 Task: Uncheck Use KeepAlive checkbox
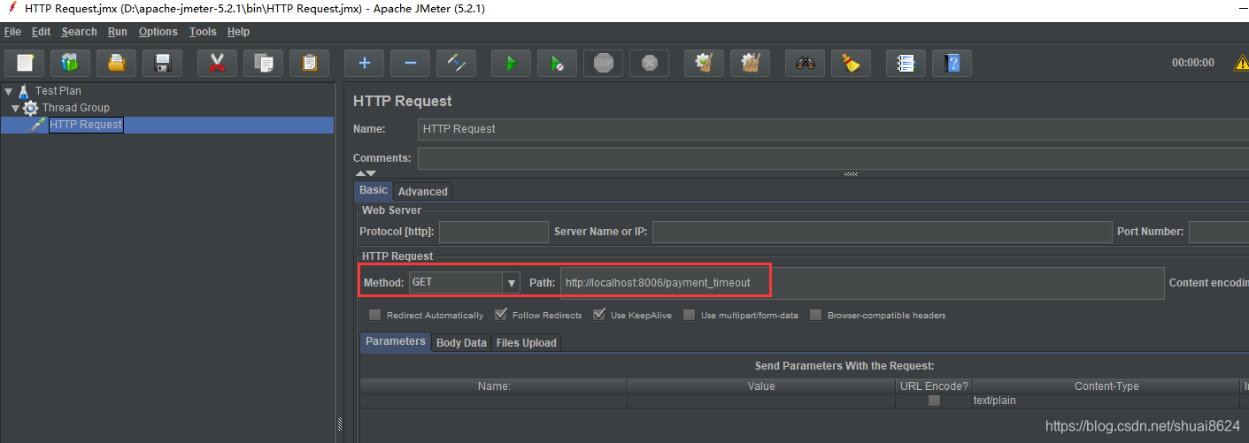point(599,315)
